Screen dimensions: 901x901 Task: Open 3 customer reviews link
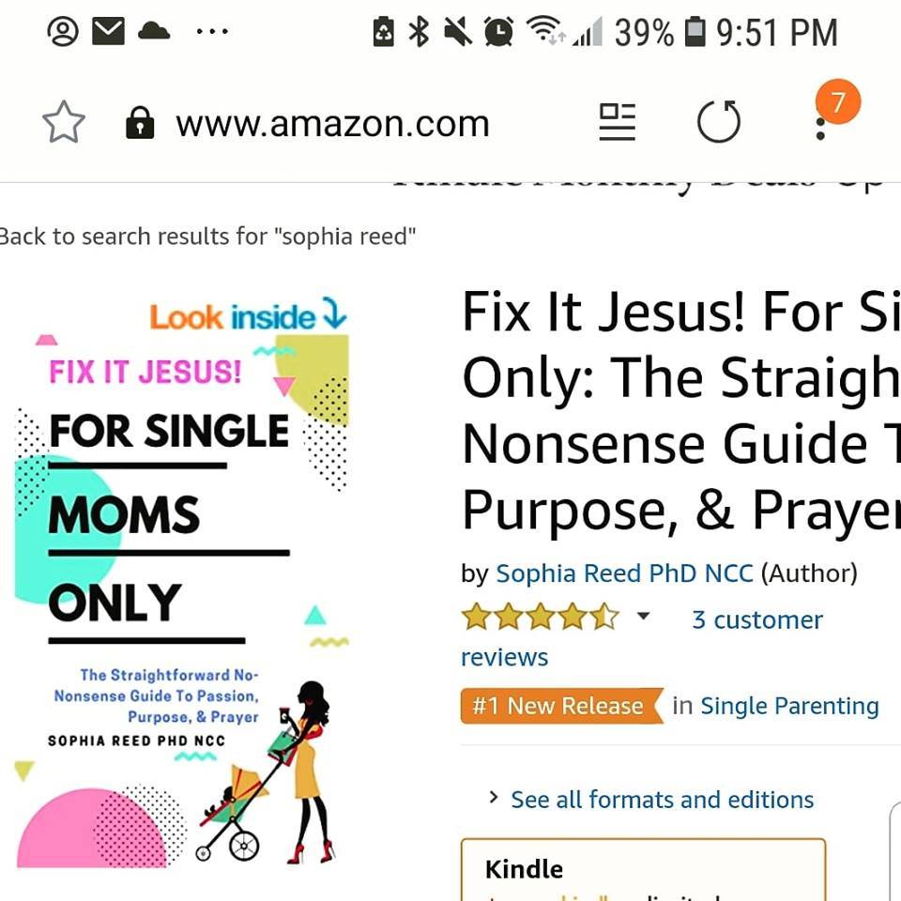click(x=642, y=638)
